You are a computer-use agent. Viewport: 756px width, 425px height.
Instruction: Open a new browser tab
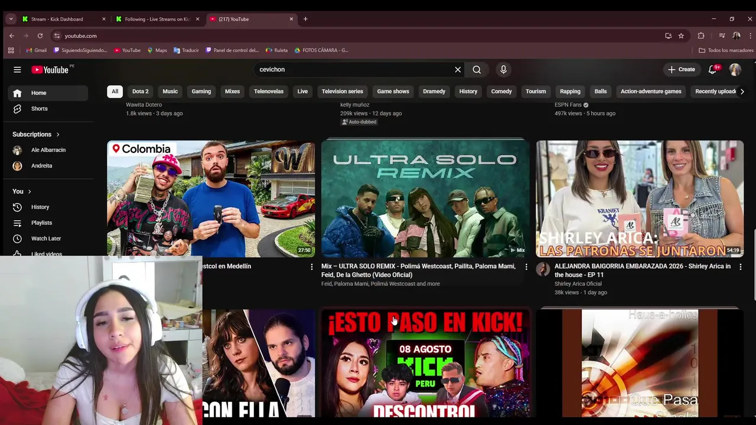[305, 19]
